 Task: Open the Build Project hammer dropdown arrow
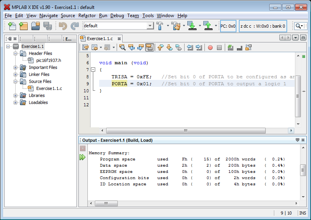168,26
